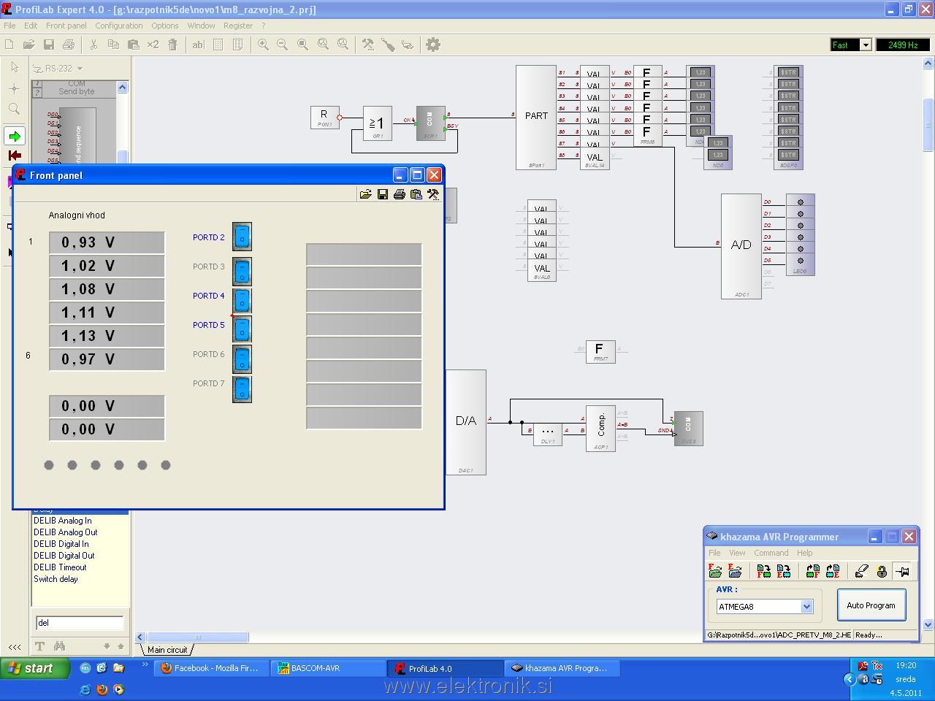
Task: Write EEPROM buffer to chip icon
Action: tap(784, 571)
